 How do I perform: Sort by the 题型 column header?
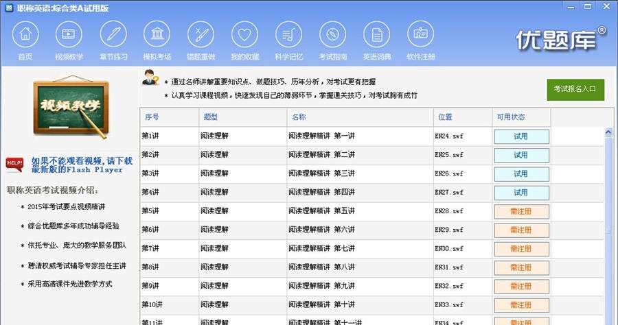243,117
